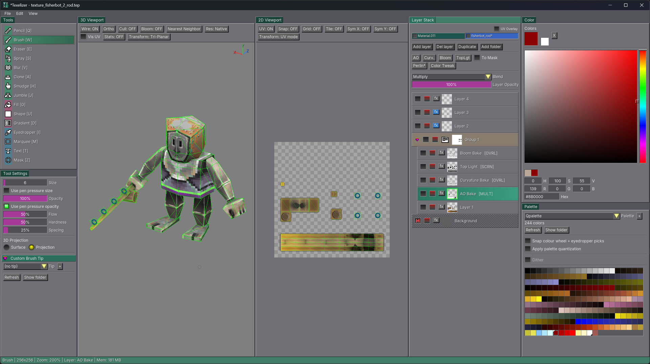Screen dimensions: 650x364
Task: Open the View menu
Action: point(33,14)
